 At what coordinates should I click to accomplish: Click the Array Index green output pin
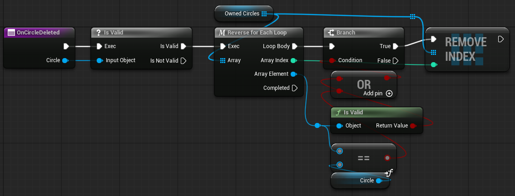pos(293,60)
